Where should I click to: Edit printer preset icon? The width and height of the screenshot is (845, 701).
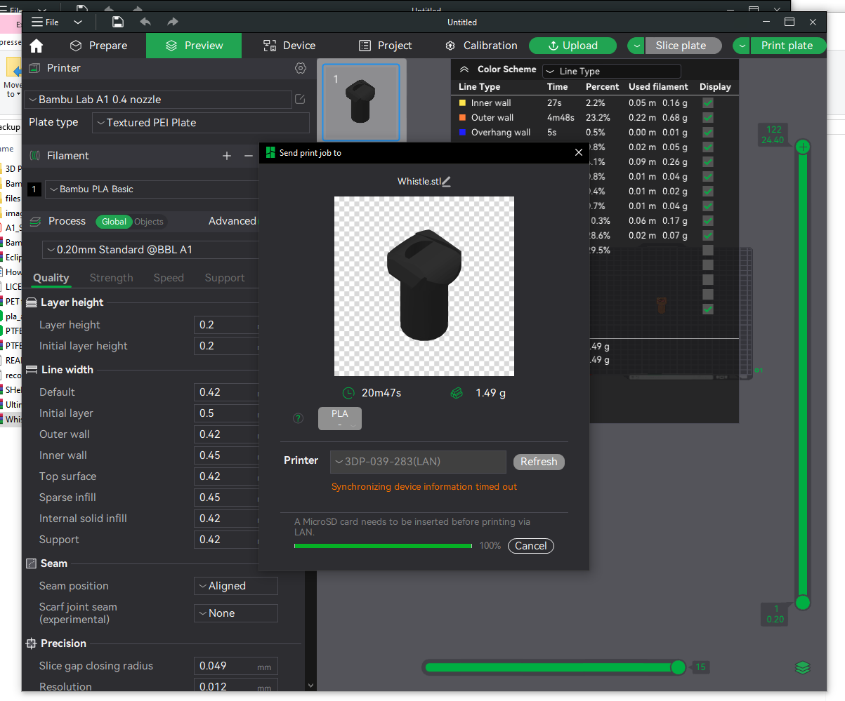(300, 100)
